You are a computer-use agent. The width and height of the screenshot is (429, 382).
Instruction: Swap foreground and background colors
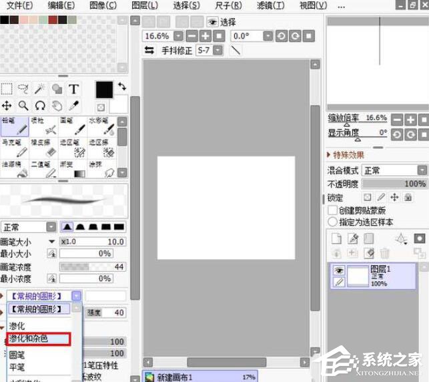(122, 87)
